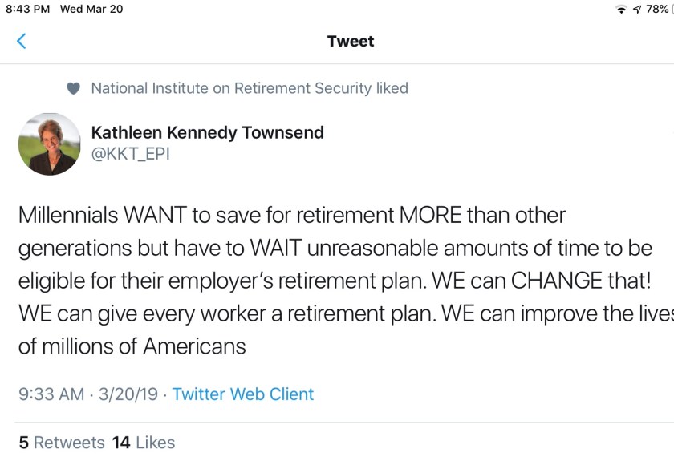Open the Twitter Web Client source link

[x=243, y=394]
